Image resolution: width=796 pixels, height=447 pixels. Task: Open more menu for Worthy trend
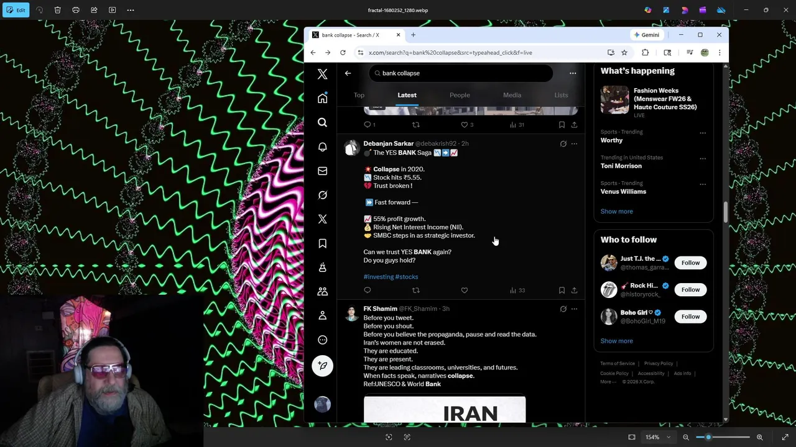pos(703,133)
